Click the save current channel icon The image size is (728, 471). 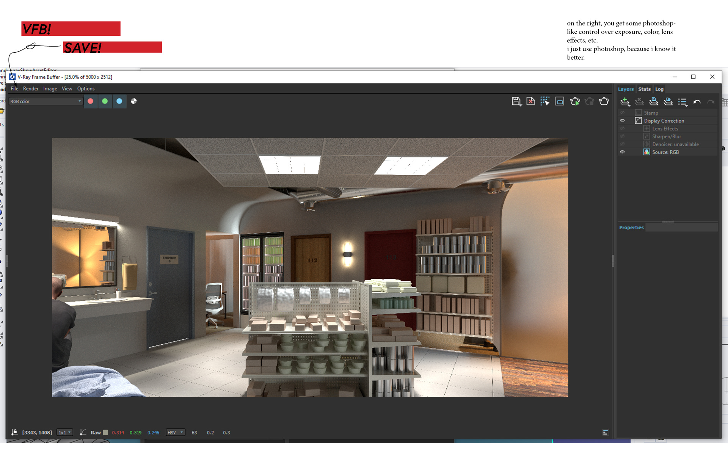point(516,101)
